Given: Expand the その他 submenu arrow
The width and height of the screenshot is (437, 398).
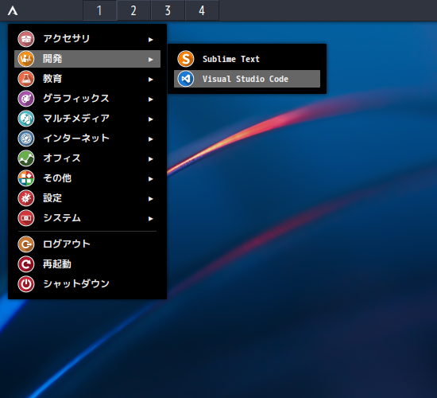Looking at the screenshot, I should pos(151,179).
